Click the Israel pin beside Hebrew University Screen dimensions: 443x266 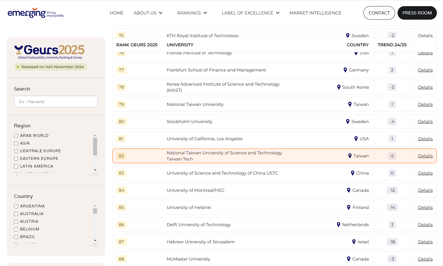354,241
